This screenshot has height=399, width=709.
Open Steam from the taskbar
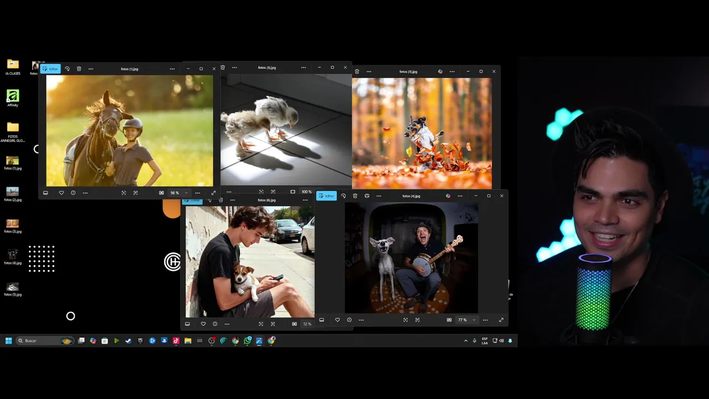129,341
